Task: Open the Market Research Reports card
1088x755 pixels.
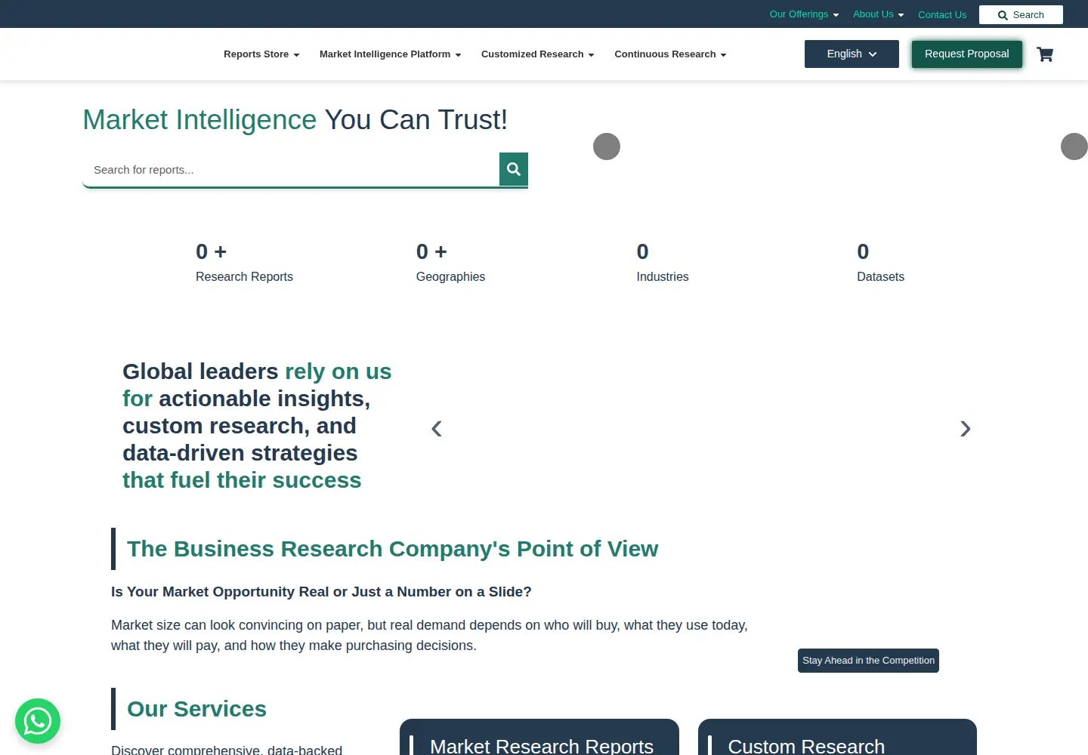Action: (539, 737)
